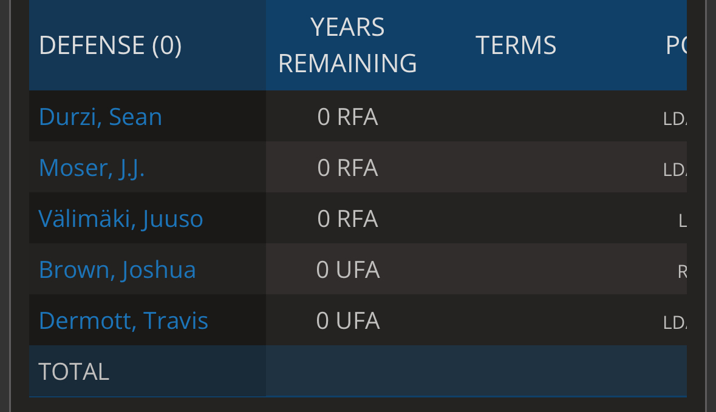716x412 pixels.
Task: Click Välimäki's empty terms cell
Action: pos(516,218)
